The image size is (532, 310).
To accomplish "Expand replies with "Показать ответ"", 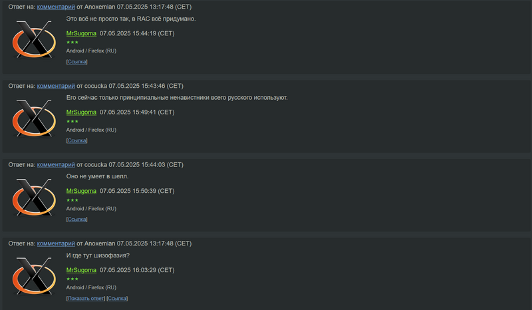I will [x=86, y=299].
